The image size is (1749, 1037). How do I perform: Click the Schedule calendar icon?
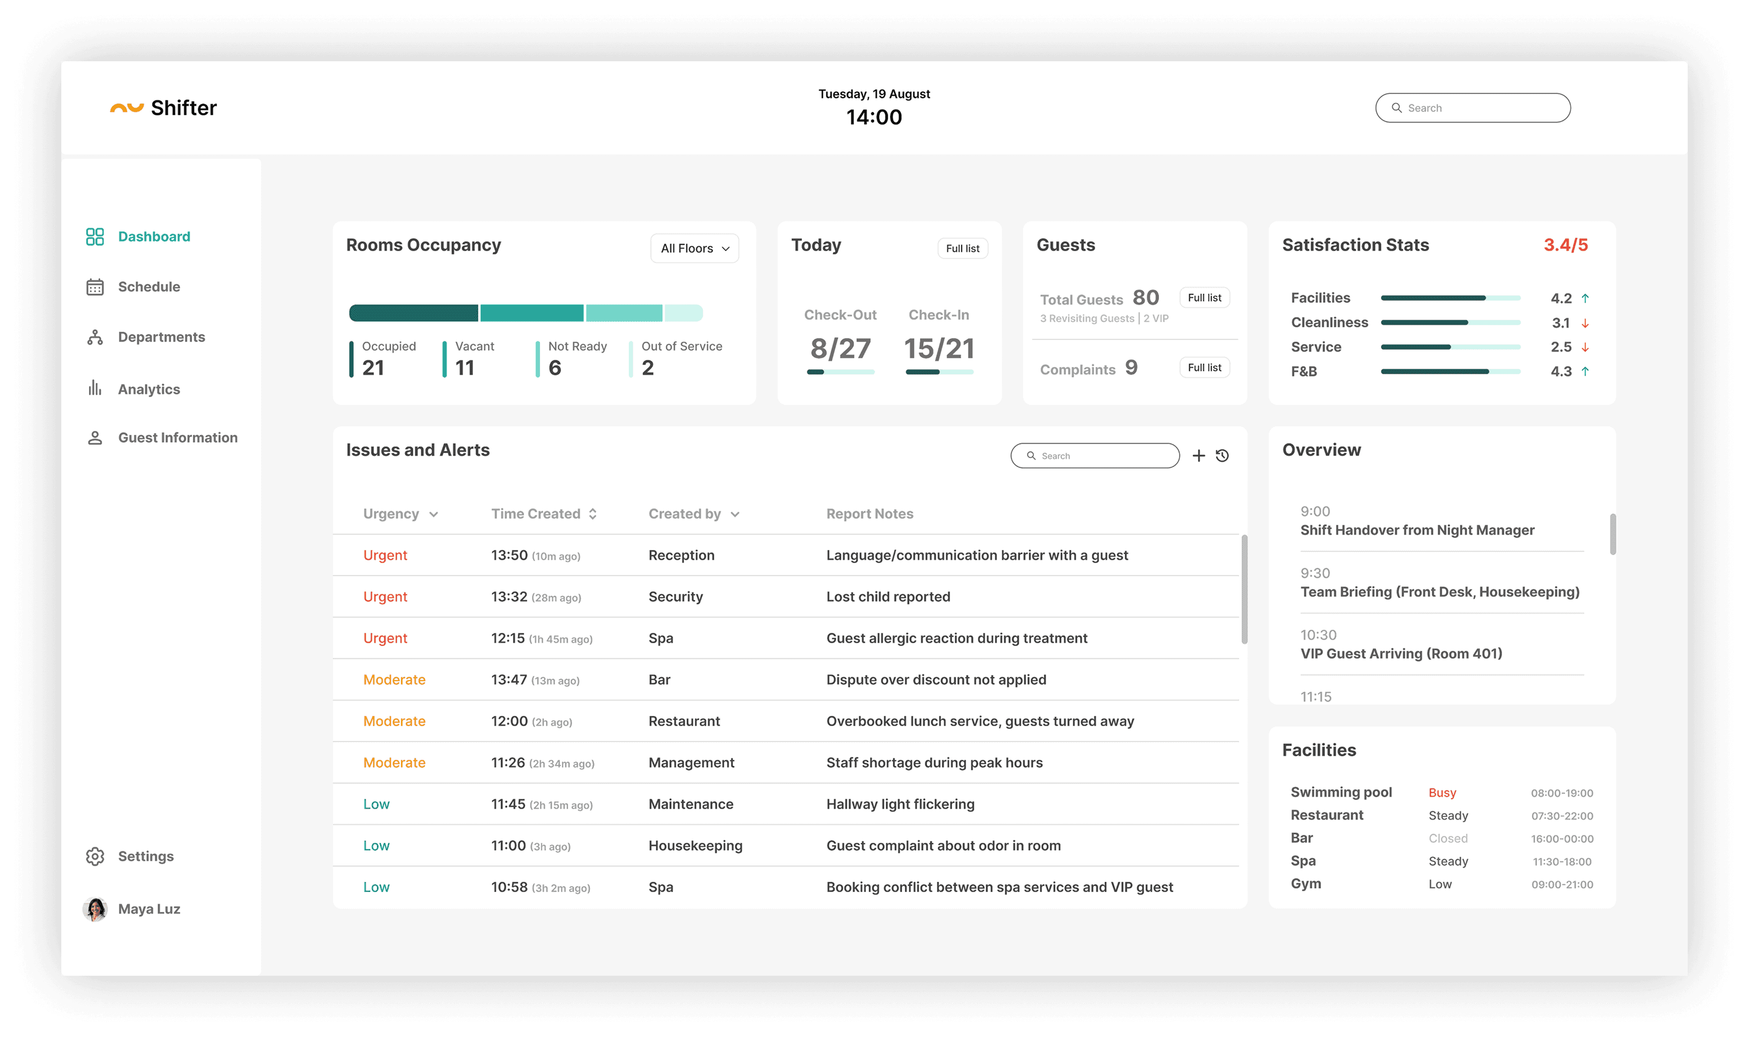coord(95,287)
